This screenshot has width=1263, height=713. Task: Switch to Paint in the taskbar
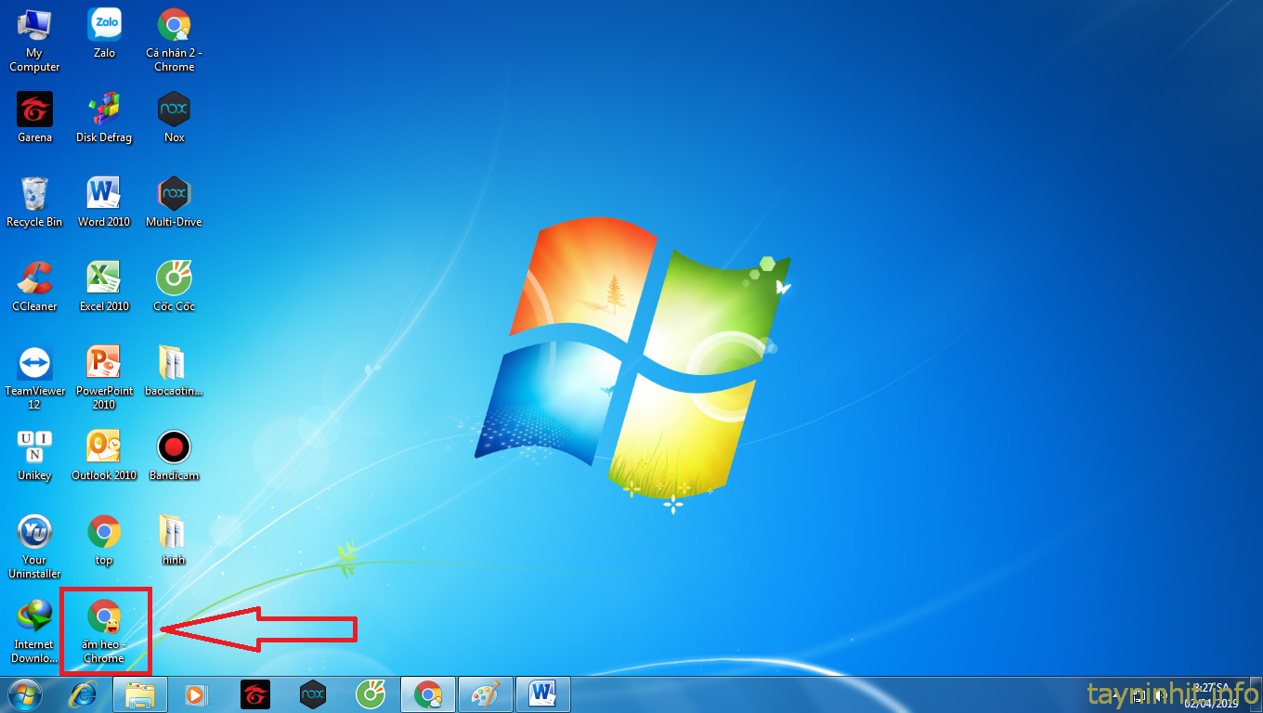click(x=485, y=694)
